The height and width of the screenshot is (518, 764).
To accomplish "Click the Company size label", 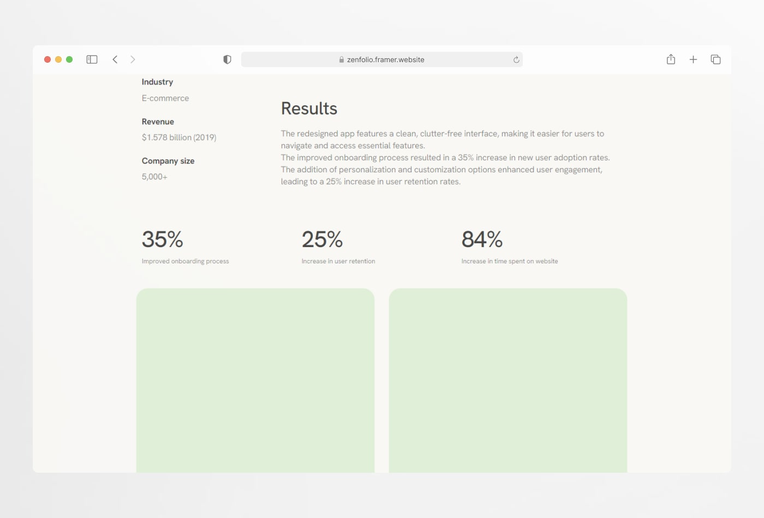I will [x=168, y=161].
